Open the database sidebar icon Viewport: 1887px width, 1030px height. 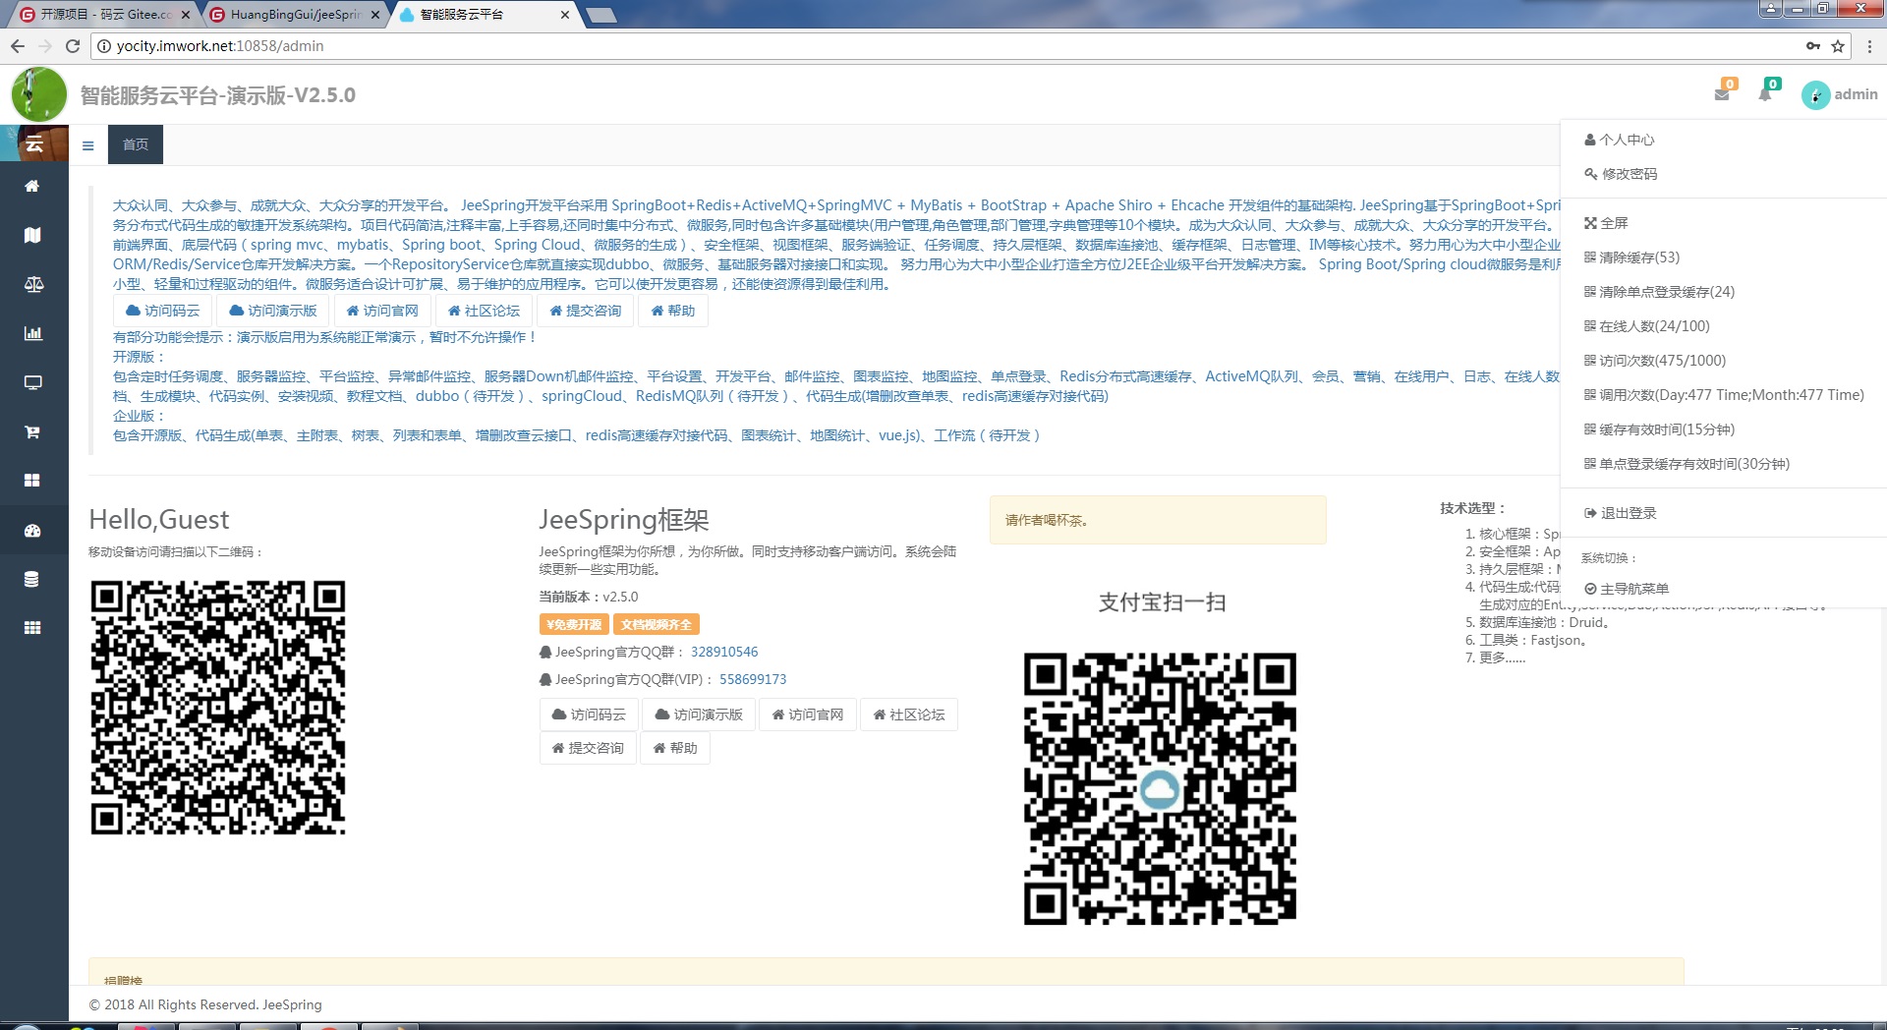[32, 579]
